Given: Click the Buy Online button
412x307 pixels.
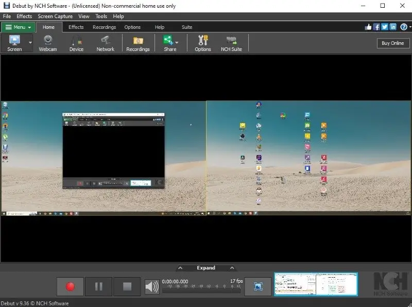Looking at the screenshot, I should pyautogui.click(x=393, y=43).
